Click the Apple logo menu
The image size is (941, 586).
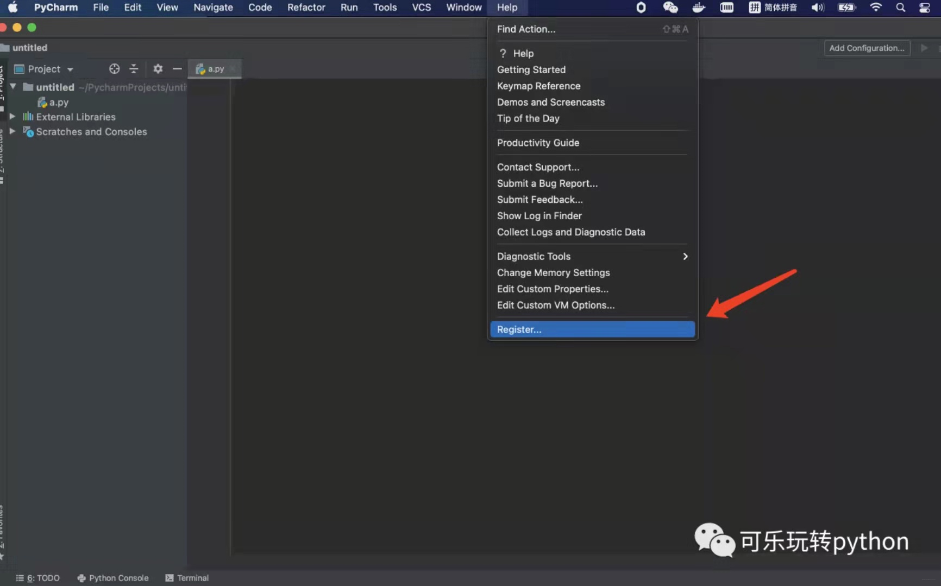[12, 8]
